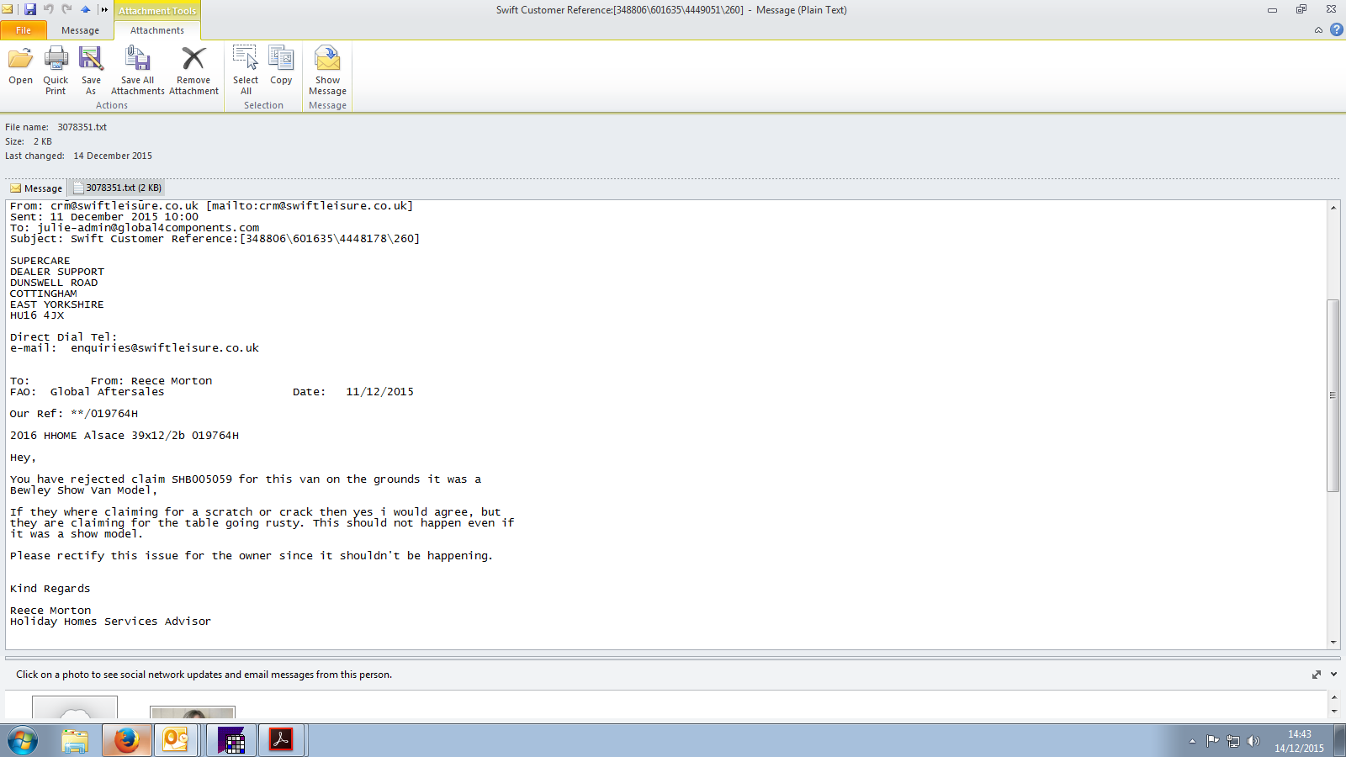Viewport: 1346px width, 757px height.
Task: Open the Customize Quick Access Toolbar dropdown
Action: pyautogui.click(x=104, y=9)
